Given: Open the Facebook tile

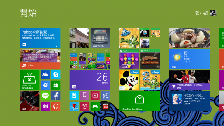Looking at the screenshot, I should (56, 96).
